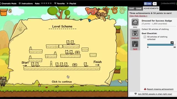Select the hard badge icon
Screen dimensions: 177x99
(x=135, y=44)
